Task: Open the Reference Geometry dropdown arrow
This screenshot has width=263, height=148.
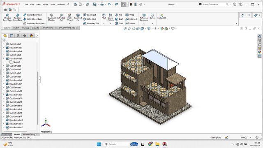Action: 144,24
